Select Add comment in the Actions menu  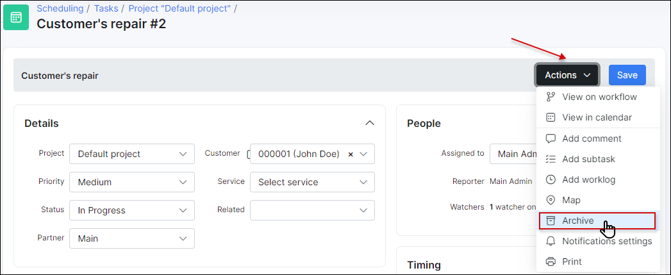click(x=599, y=139)
